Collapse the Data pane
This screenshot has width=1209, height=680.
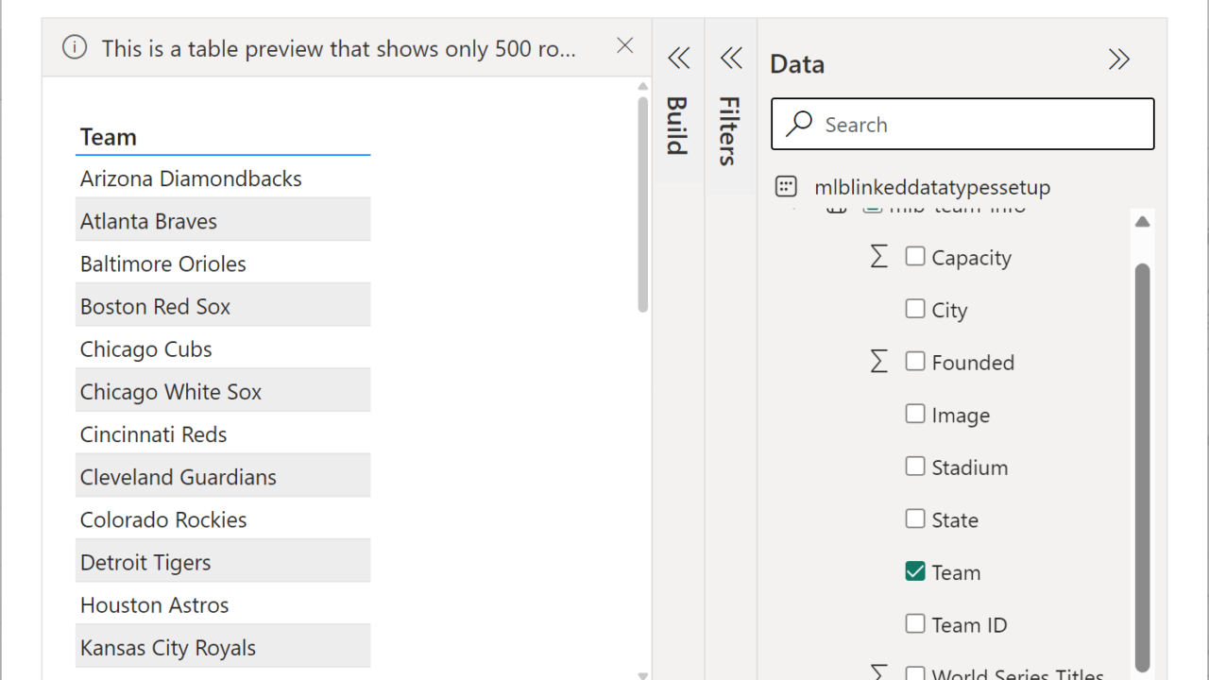[x=1119, y=59]
